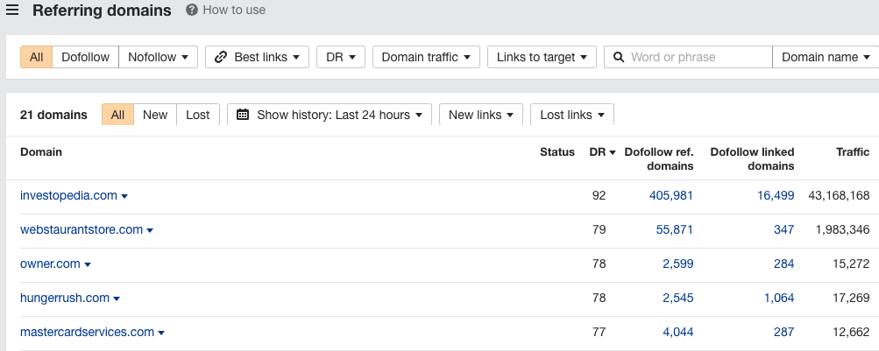Open the investopedia.com domain link
The height and width of the screenshot is (351, 879).
69,195
